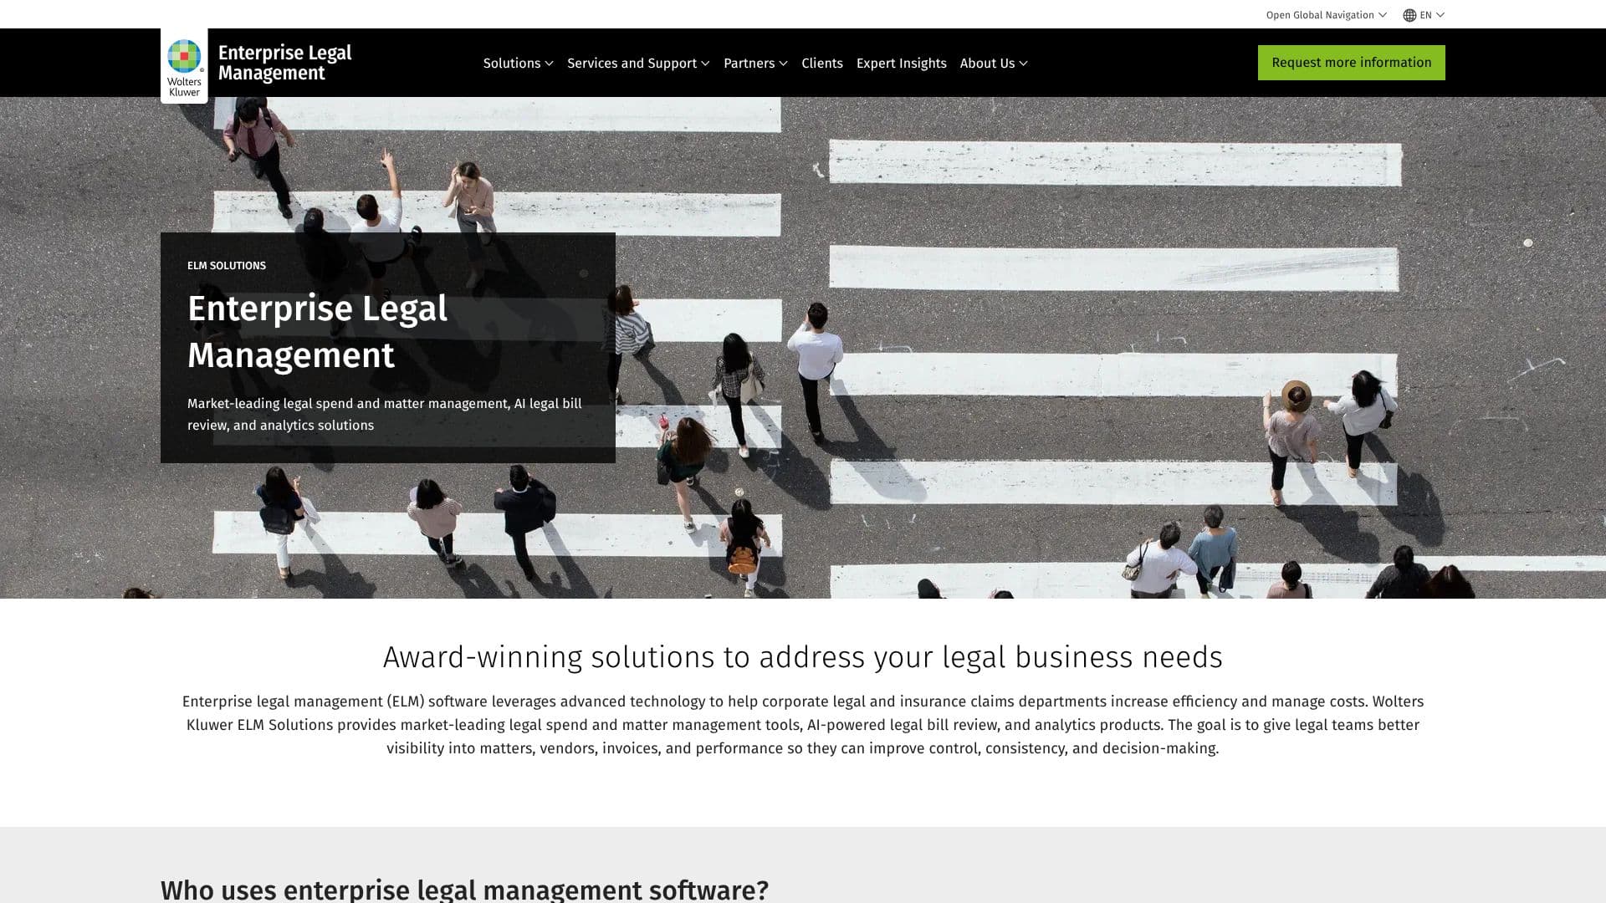
Task: Click the Who uses enterprise legal management heading
Action: click(x=464, y=890)
